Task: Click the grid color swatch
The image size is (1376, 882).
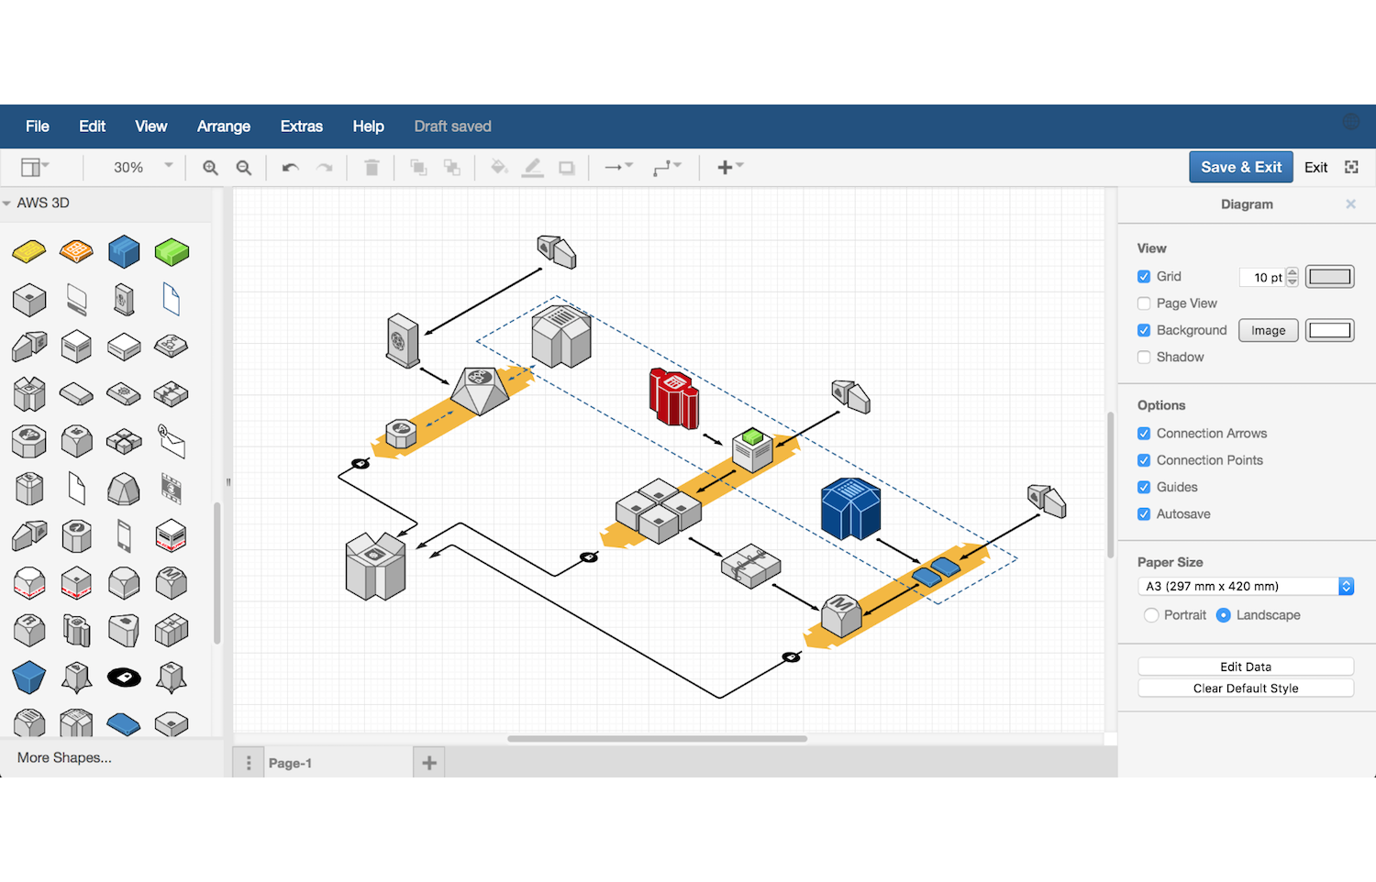Action: (1329, 276)
